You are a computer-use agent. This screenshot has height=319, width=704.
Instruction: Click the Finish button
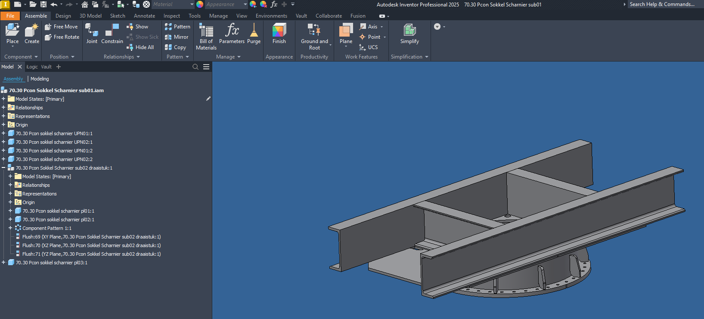click(279, 34)
